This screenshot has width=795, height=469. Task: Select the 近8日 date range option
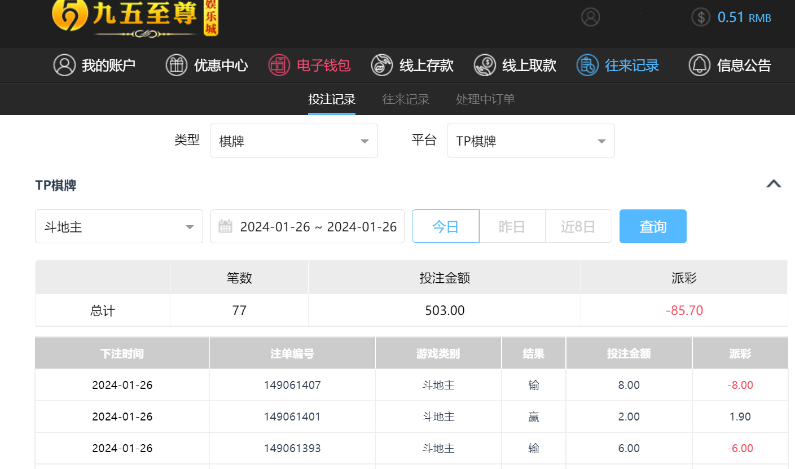[578, 226]
